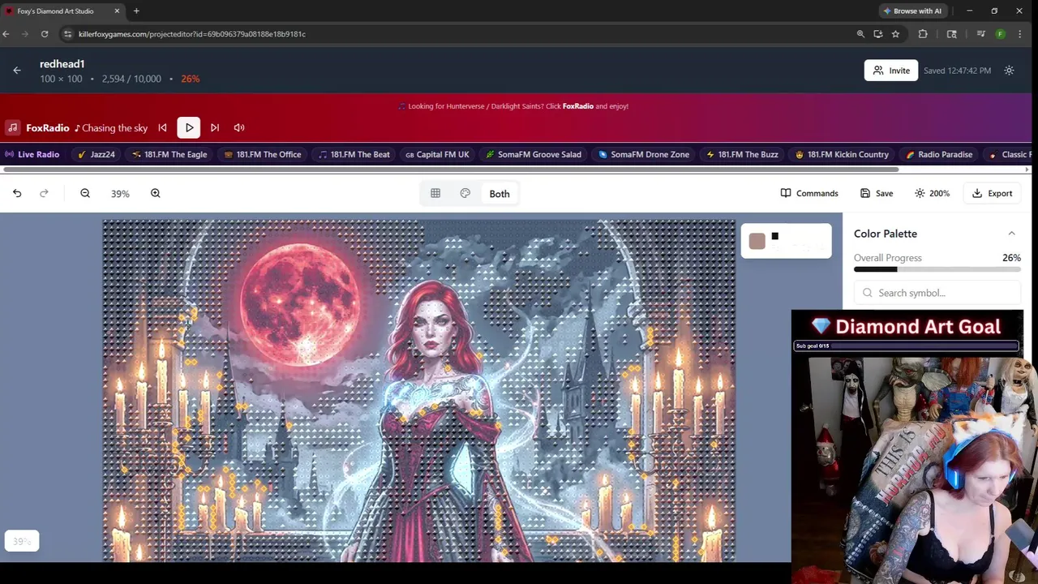Viewport: 1038px width, 584px height.
Task: Choose 181.FM The Buzz station
Action: (741, 154)
